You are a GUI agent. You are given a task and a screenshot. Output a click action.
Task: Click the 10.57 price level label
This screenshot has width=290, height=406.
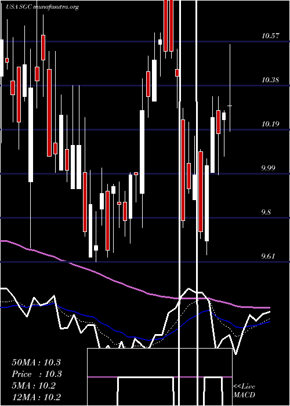(x=270, y=36)
